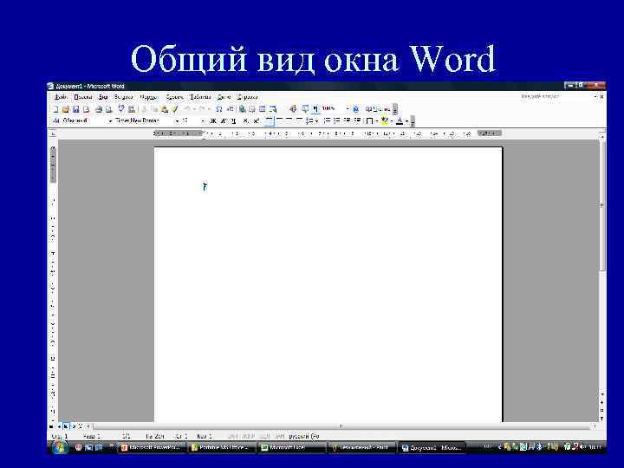Expand formatting toolbar options

(413, 121)
